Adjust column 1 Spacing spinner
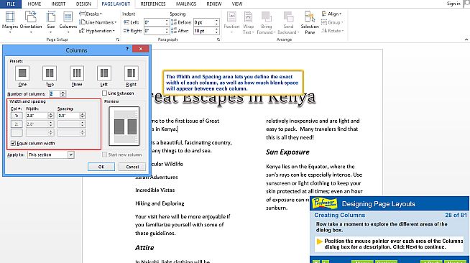Viewport: 470px width, 263px height. coord(83,115)
